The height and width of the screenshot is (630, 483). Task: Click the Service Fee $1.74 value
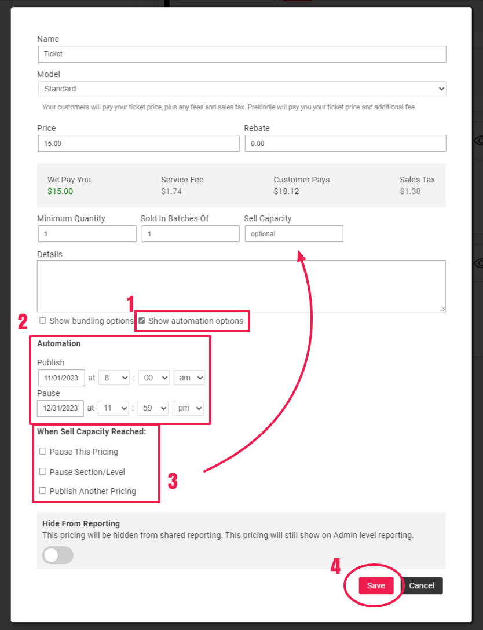[171, 191]
